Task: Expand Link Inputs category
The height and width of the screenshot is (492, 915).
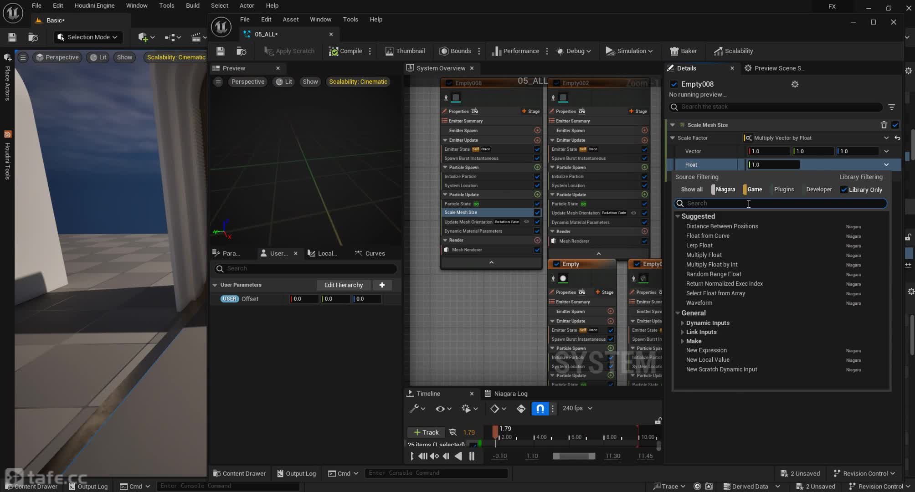Action: pyautogui.click(x=682, y=332)
